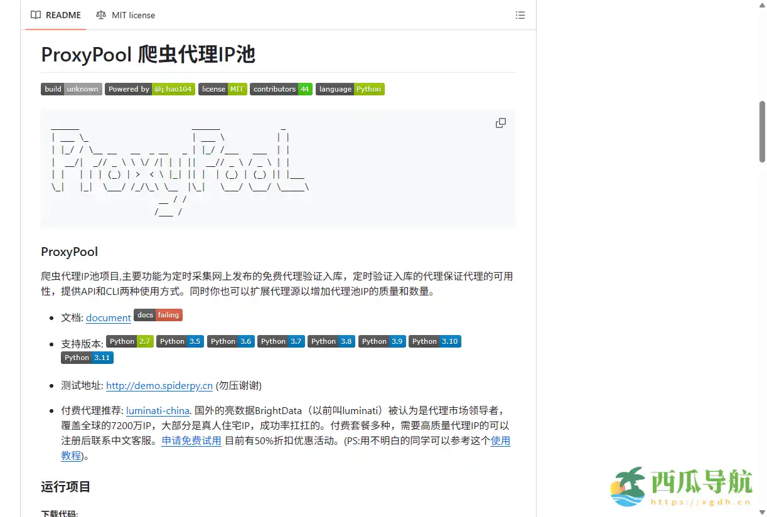Image resolution: width=767 pixels, height=517 pixels.
Task: Open the luminati-china link
Action: [158, 410]
